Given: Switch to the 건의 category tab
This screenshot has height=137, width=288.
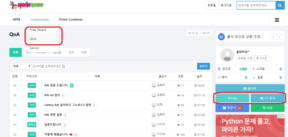Looking at the screenshot, I should 72,53.
